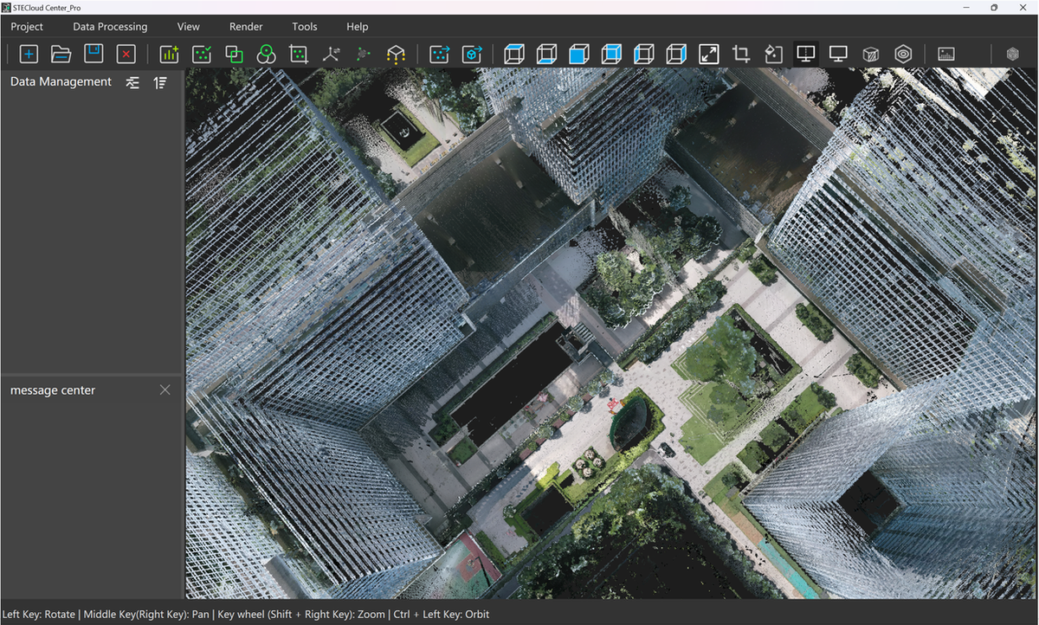This screenshot has height=625, width=1039.
Task: Switch to the top-face cube view
Action: pyautogui.click(x=514, y=55)
